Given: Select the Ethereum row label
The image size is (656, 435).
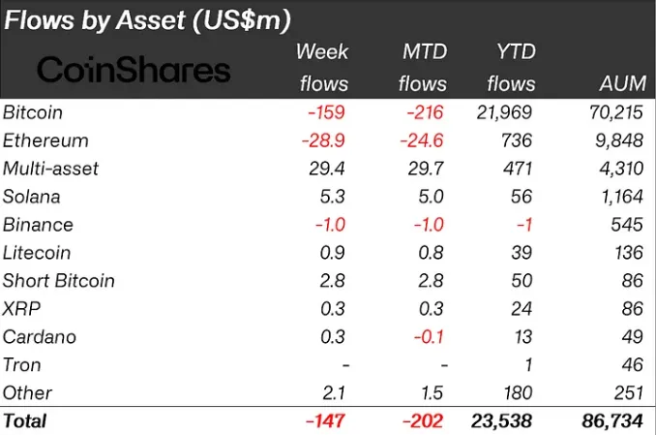Looking at the screenshot, I should pyautogui.click(x=45, y=140).
